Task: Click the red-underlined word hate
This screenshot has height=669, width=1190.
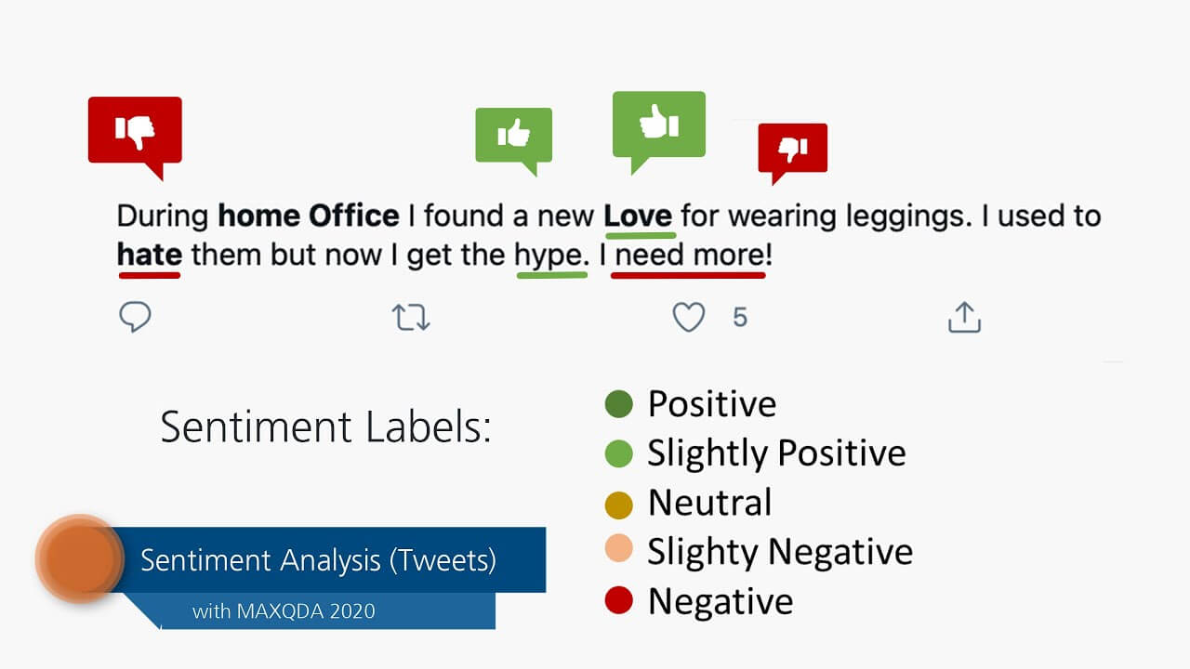Action: point(149,255)
